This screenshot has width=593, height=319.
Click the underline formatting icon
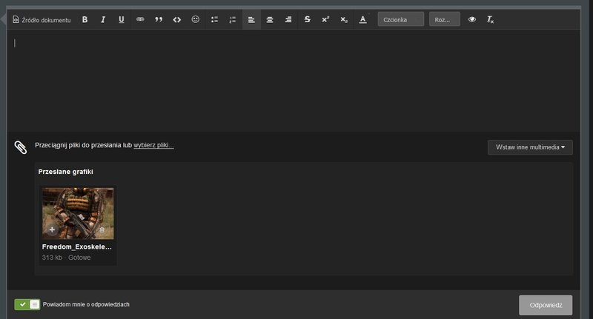(122, 20)
